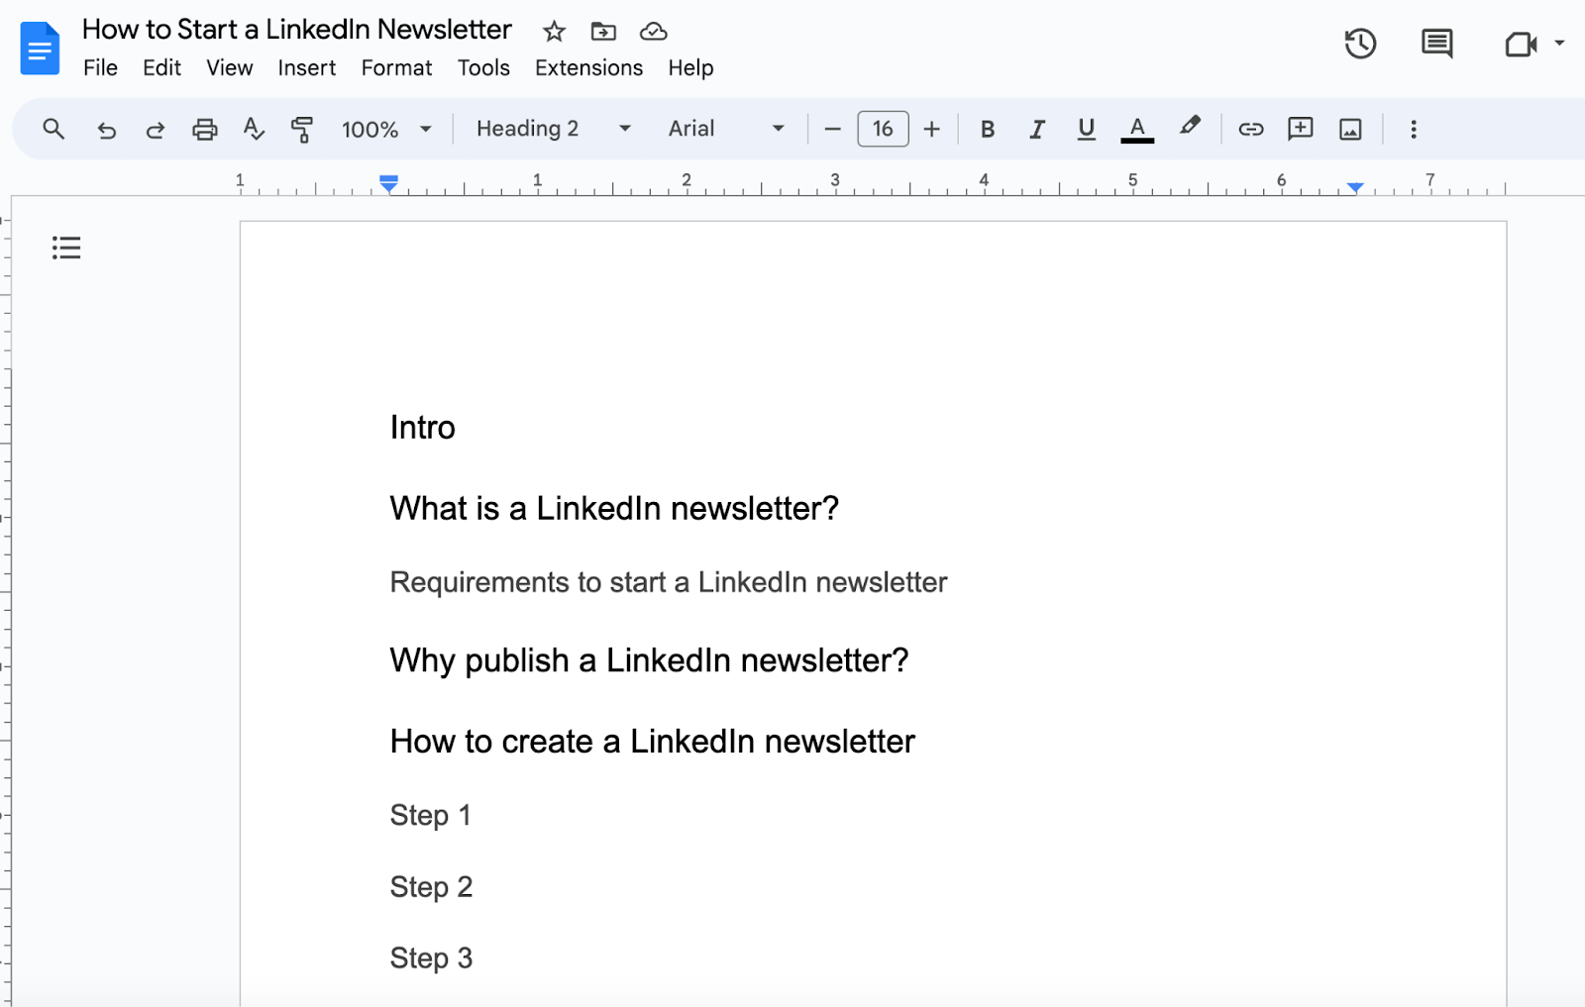1585x1007 pixels.
Task: Run spelling and grammar check
Action: 254,129
